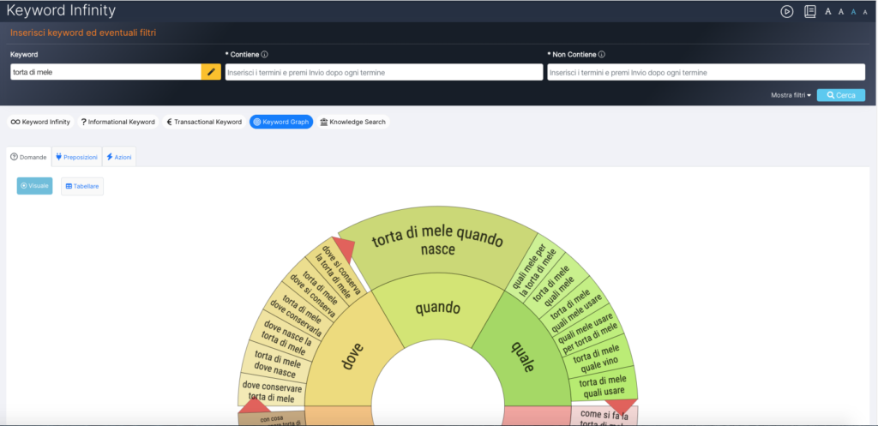This screenshot has width=878, height=426.
Task: Expand the Mostra filtri dropdown
Action: pos(791,95)
